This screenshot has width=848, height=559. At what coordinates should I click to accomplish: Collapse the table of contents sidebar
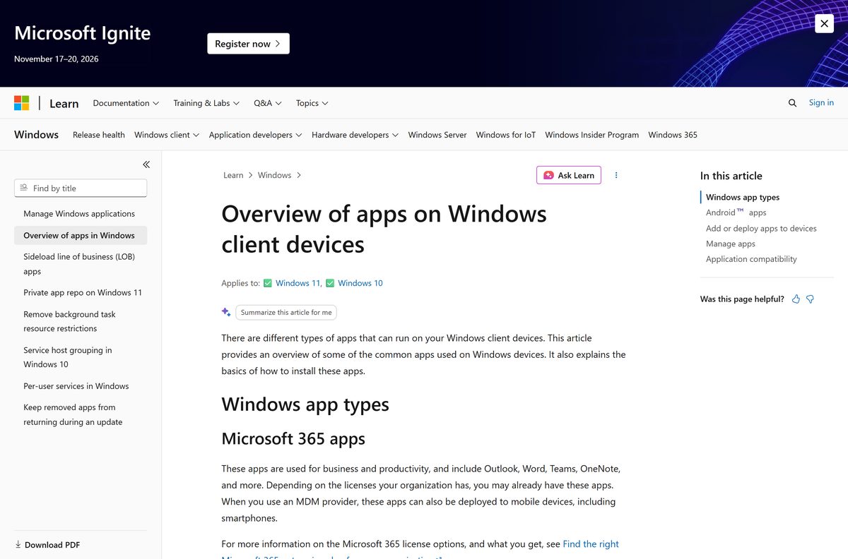146,164
